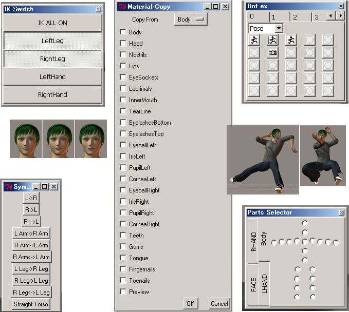Check the EyelashesTop checkbox
Viewport: 349px width, 312px height.
click(123, 133)
